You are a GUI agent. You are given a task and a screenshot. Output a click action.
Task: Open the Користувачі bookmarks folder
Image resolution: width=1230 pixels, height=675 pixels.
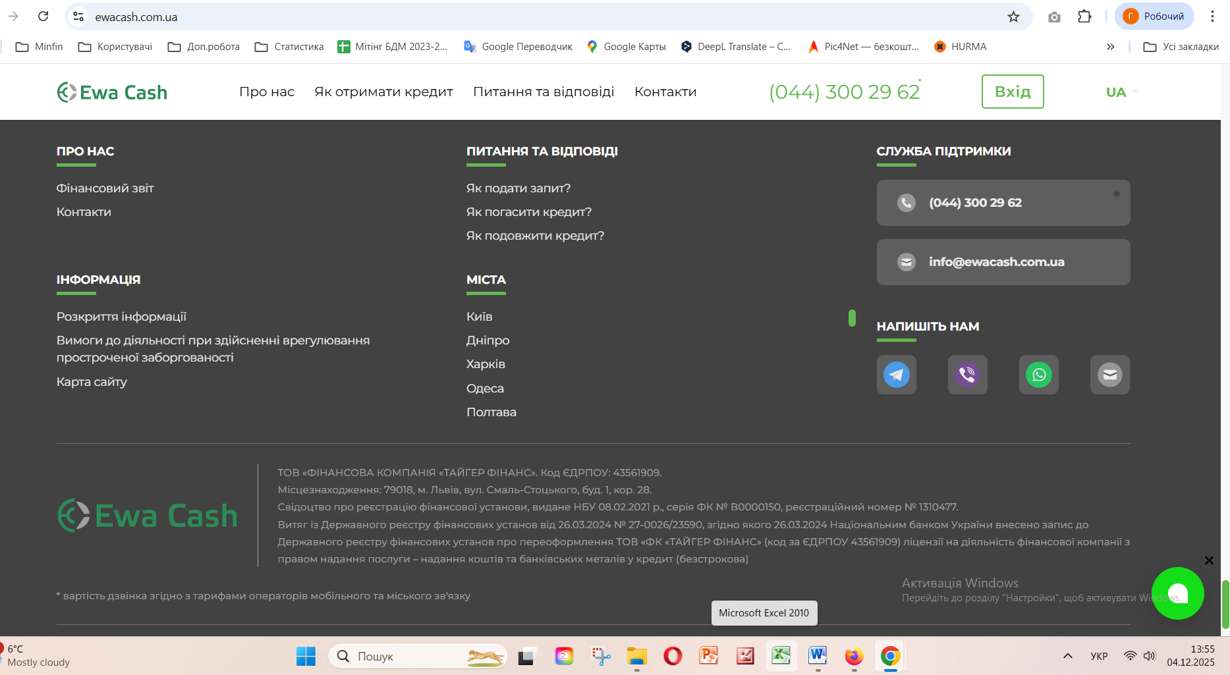(115, 47)
